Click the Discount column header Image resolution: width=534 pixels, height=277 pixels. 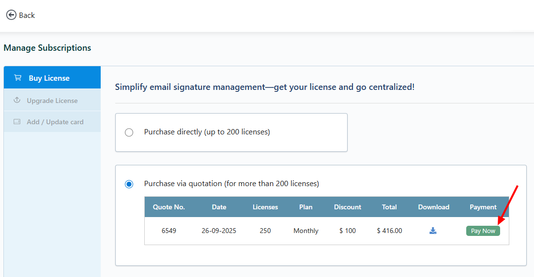tap(348, 207)
